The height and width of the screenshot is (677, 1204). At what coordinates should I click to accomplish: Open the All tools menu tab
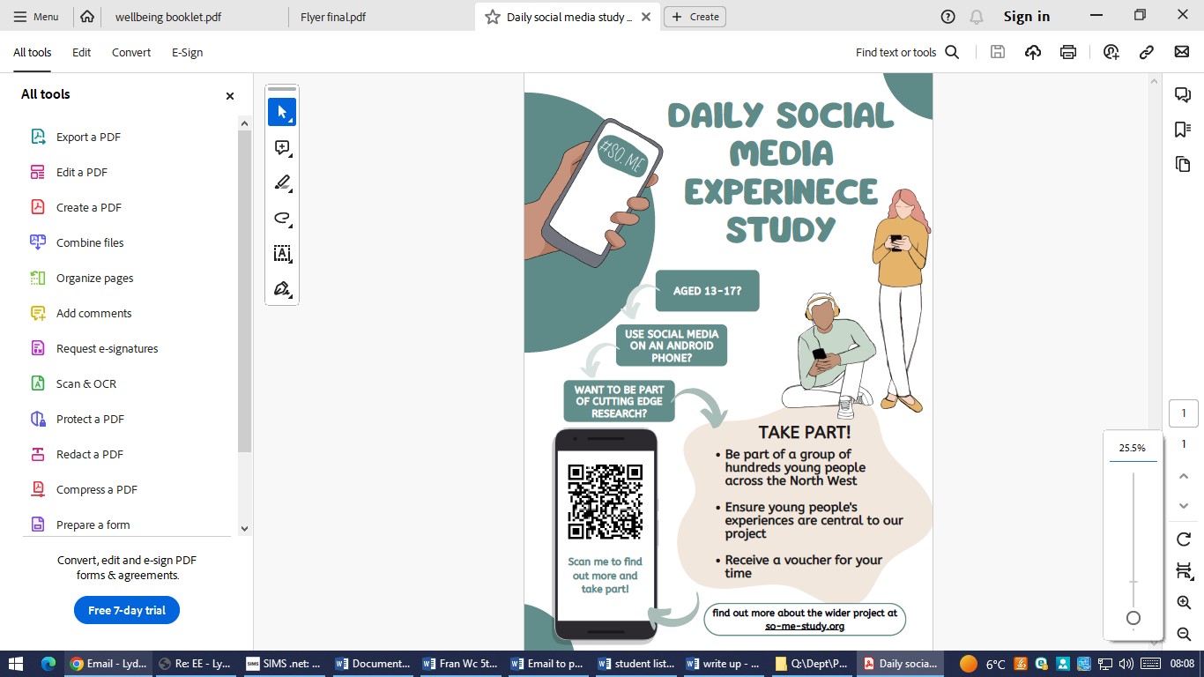click(32, 53)
